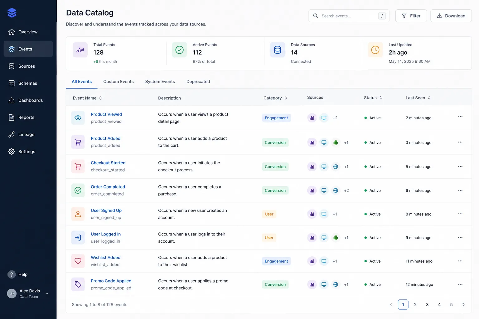479x319 pixels.
Task: Click the red cart icon for Checkout Started
Action: tap(78, 166)
